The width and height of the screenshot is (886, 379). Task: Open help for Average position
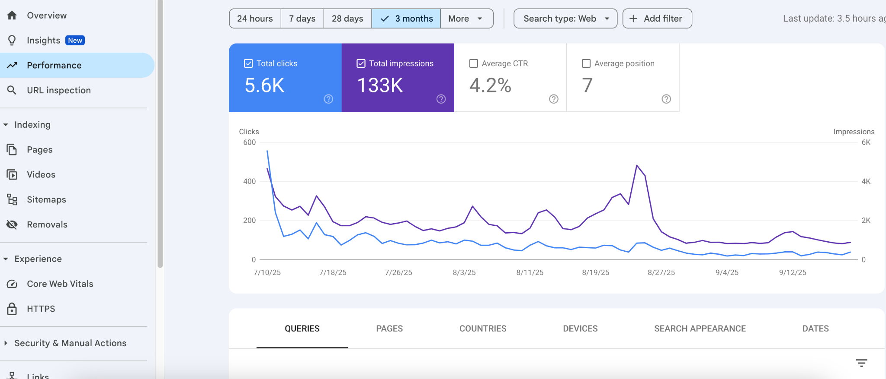666,99
